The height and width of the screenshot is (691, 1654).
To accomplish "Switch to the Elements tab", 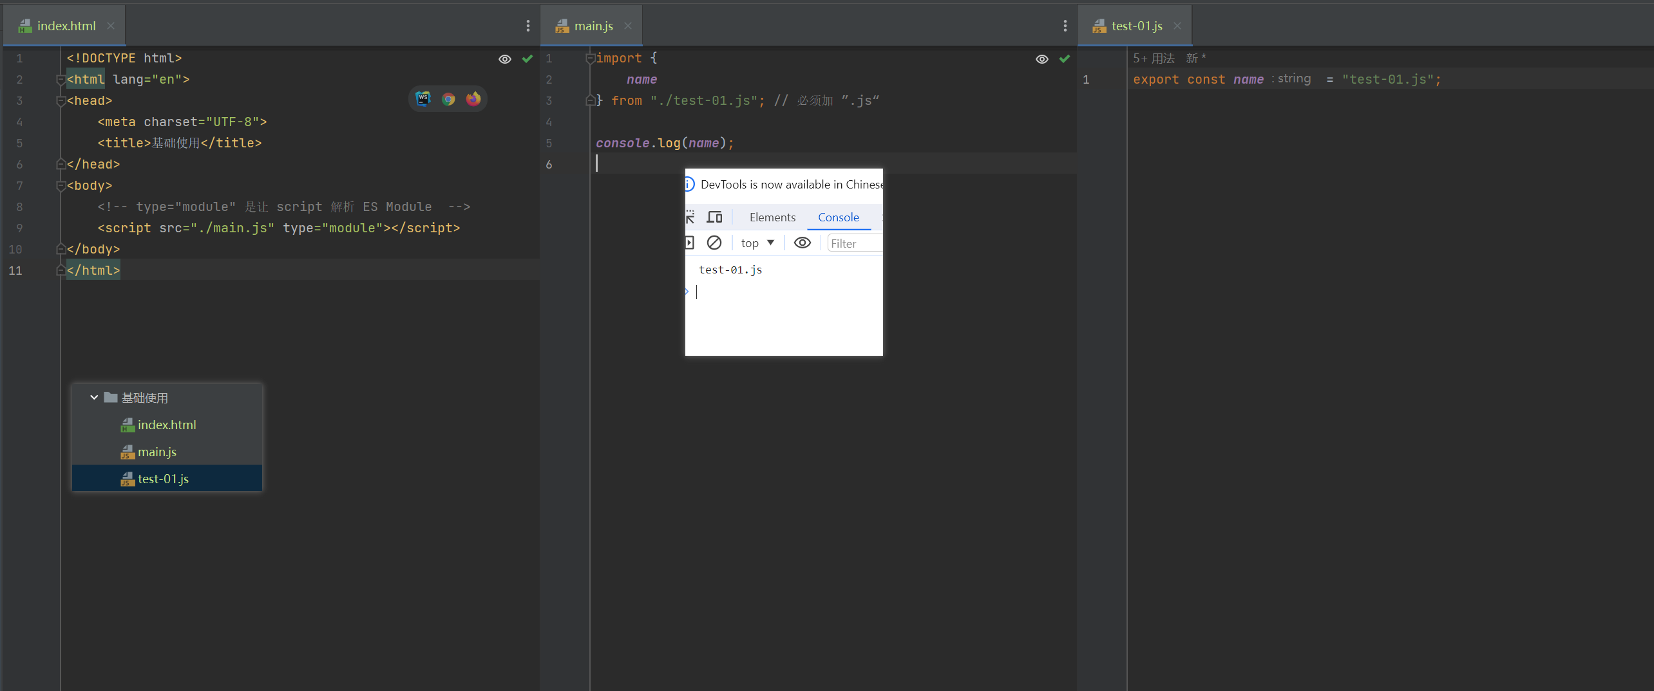I will point(772,217).
